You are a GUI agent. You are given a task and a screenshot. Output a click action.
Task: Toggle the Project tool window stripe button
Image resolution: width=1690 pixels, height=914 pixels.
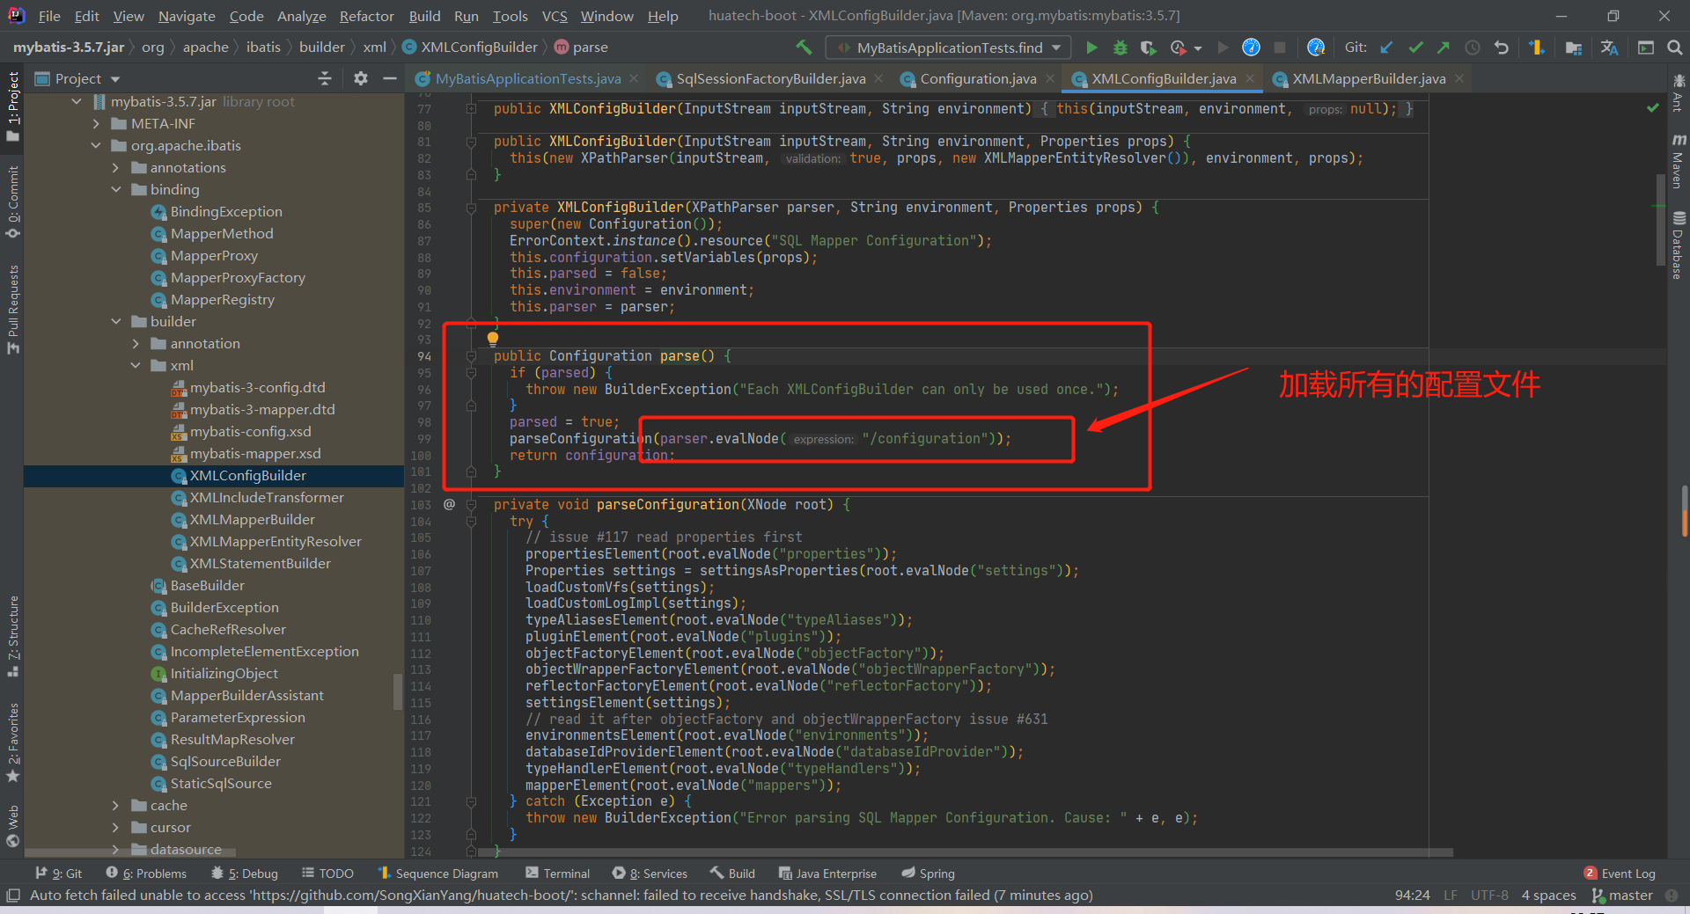12,106
